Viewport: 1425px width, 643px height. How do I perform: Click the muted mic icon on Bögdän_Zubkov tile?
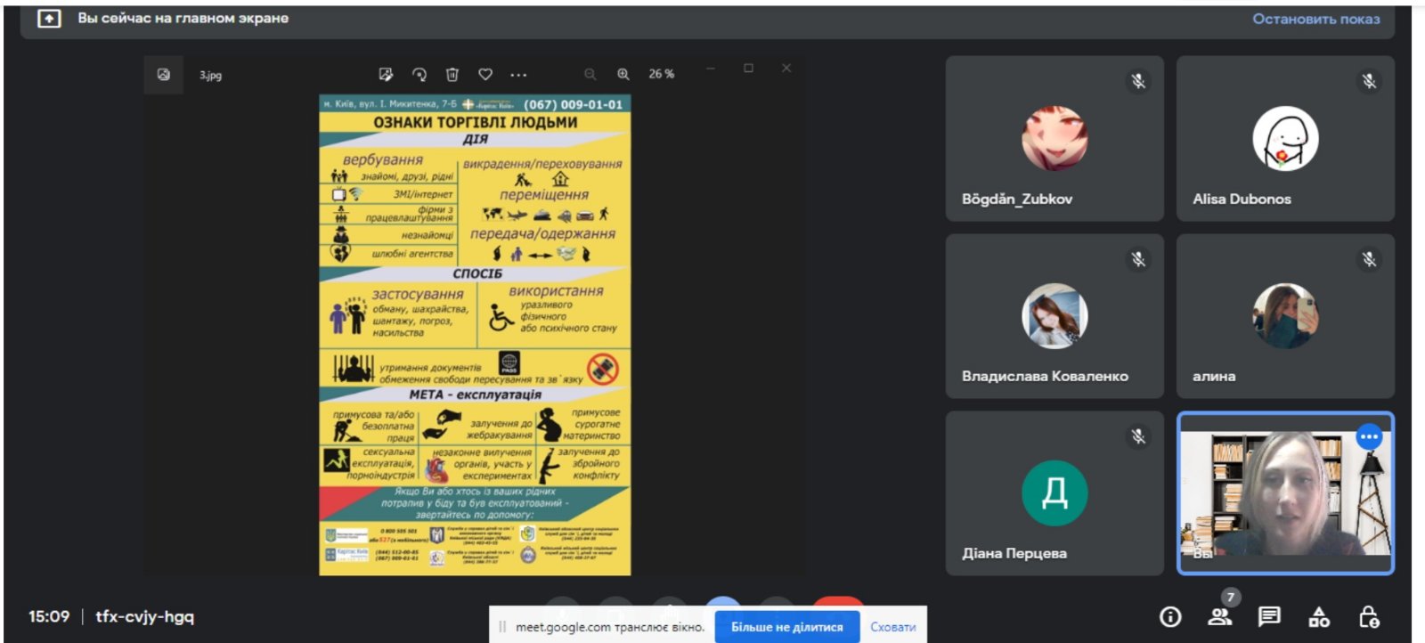pyautogui.click(x=1138, y=82)
